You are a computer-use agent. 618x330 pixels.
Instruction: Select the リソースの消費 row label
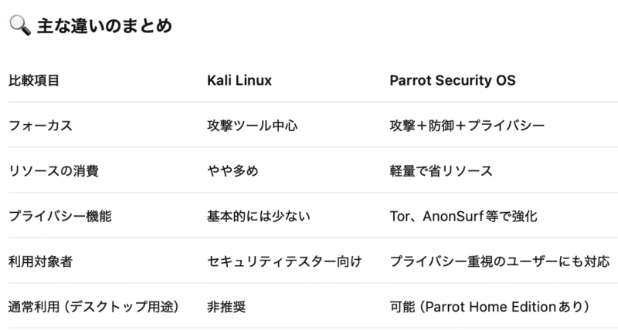tap(53, 171)
